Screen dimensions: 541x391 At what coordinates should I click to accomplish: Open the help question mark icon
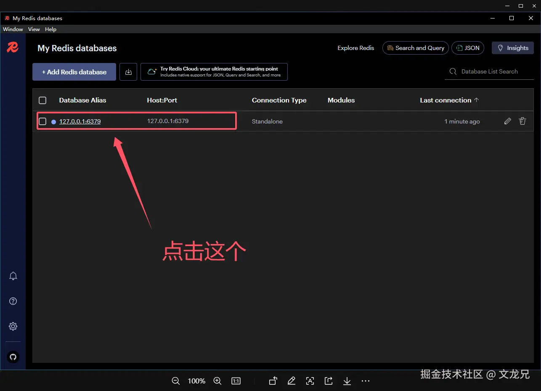click(13, 301)
